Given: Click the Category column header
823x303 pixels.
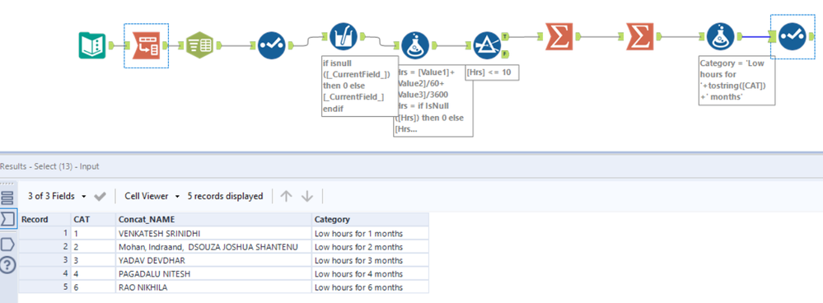Looking at the screenshot, I should tap(370, 219).
